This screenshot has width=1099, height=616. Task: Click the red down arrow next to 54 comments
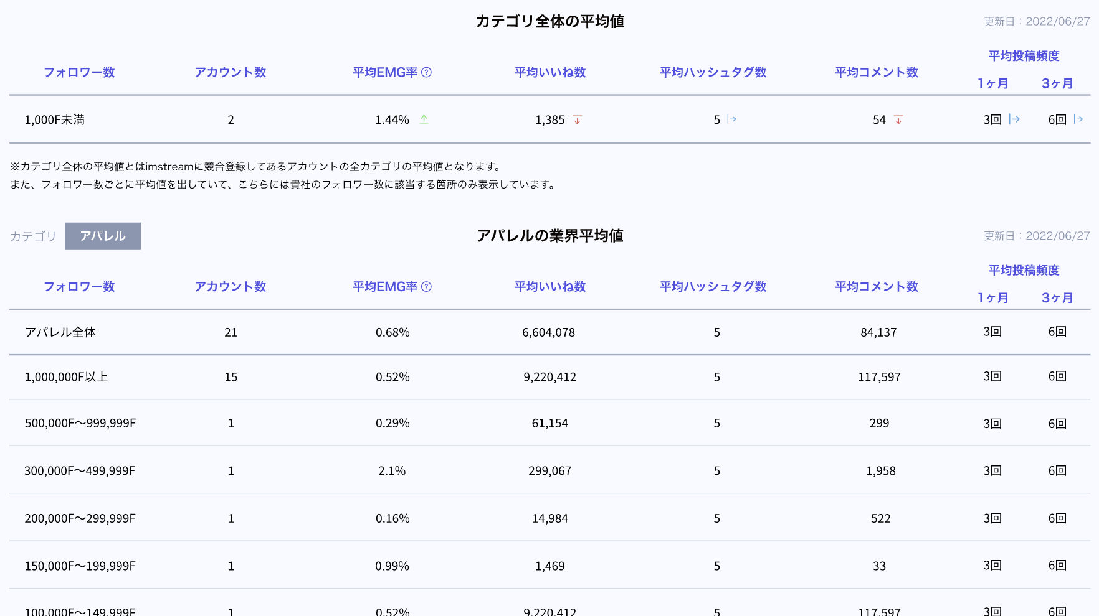point(898,119)
